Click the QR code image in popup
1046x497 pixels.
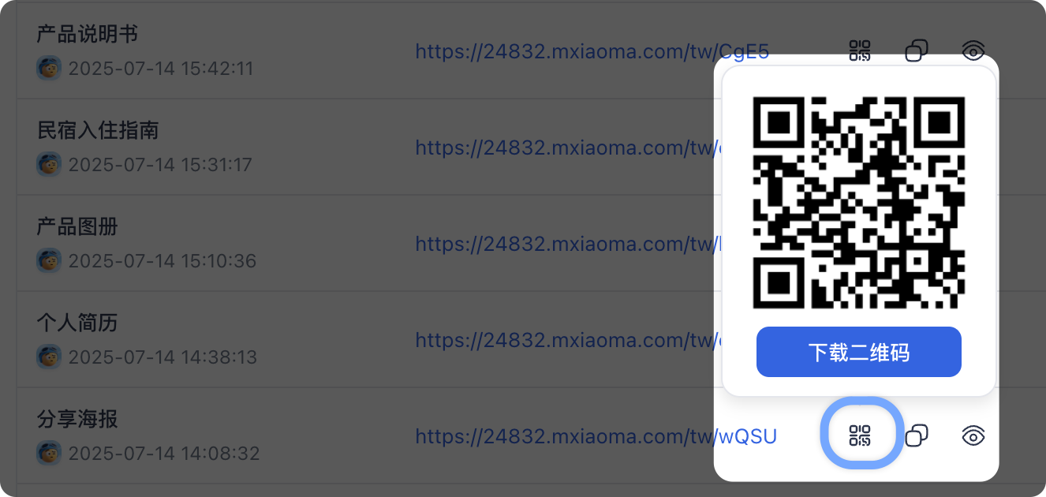tap(859, 202)
